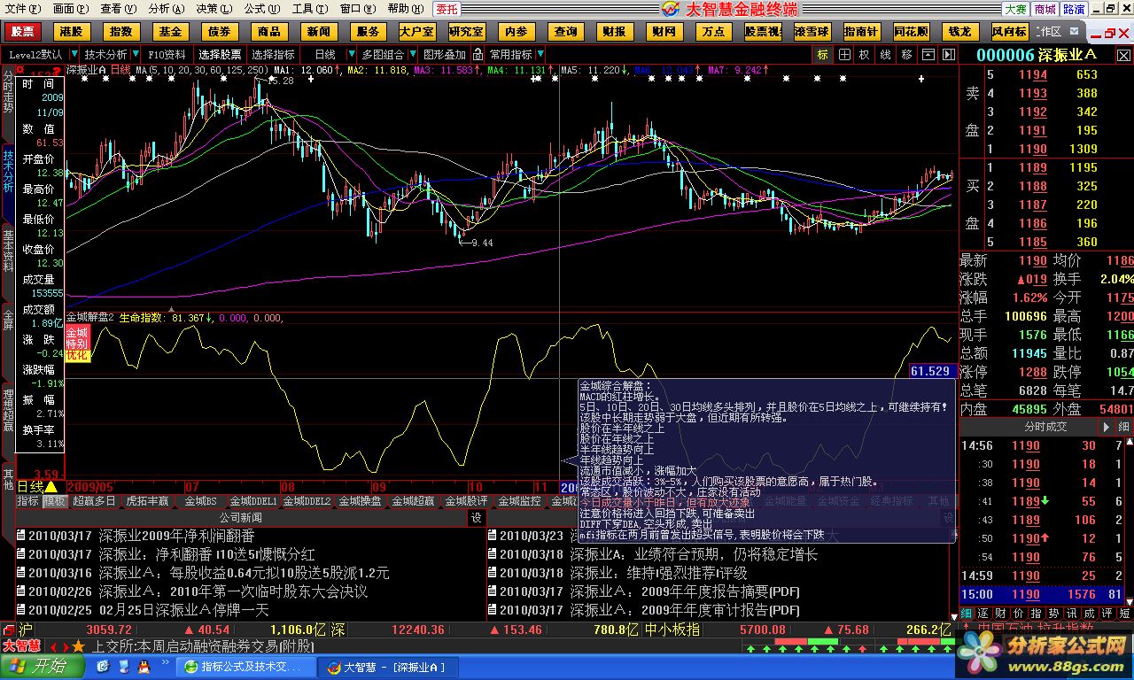Open the 分析(A) menu
Image resolution: width=1134 pixels, height=680 pixels.
pos(166,9)
